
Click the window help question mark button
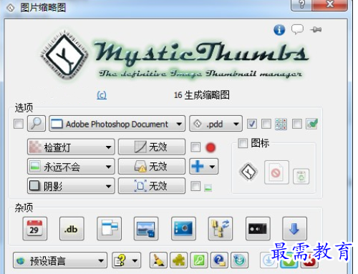tap(301, 5)
